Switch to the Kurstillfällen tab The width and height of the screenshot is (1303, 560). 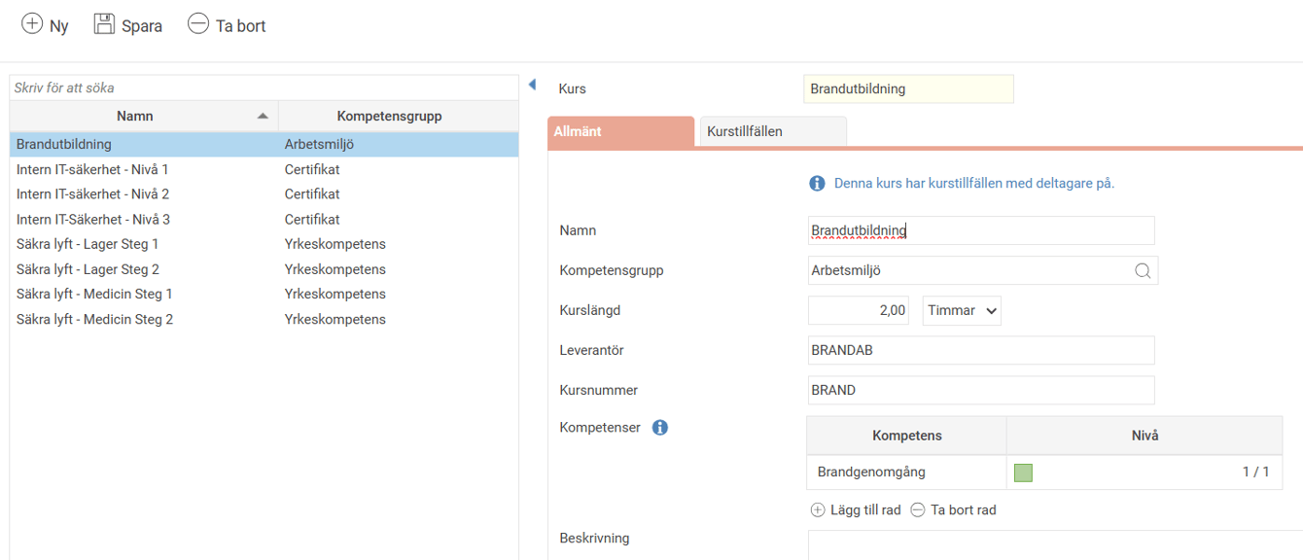[773, 131]
